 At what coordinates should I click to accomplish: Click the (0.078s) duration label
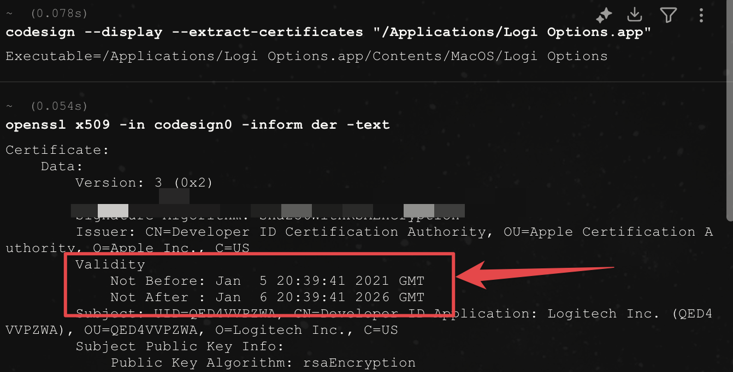click(59, 13)
